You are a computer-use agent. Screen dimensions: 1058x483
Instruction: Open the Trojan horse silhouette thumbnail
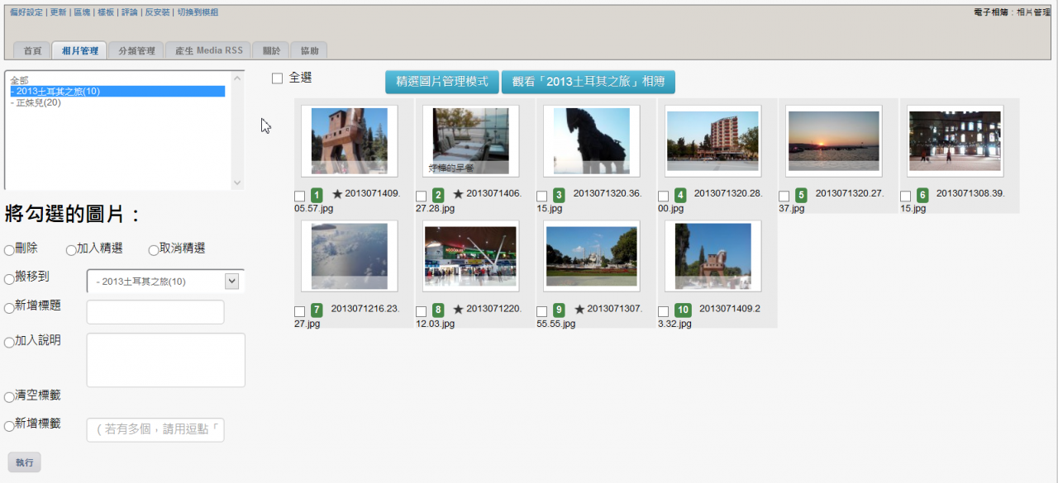[x=591, y=140]
